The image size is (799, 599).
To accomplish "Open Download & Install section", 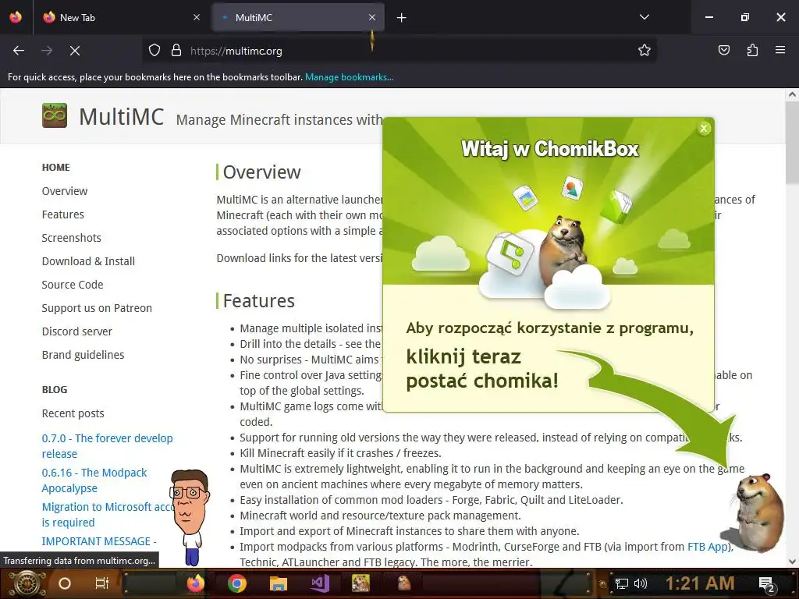I will click(88, 261).
